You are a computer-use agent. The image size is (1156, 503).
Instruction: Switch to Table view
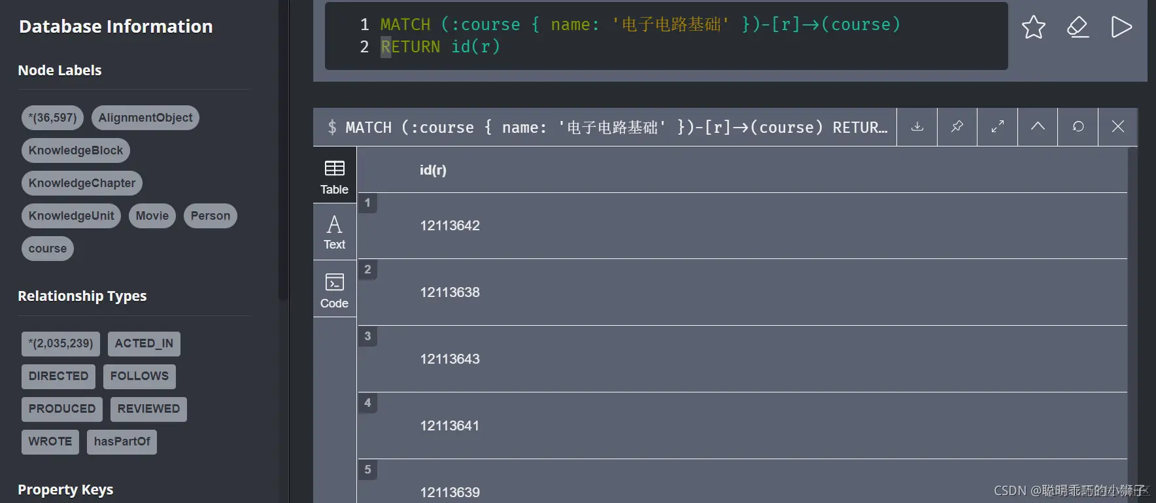coord(334,177)
